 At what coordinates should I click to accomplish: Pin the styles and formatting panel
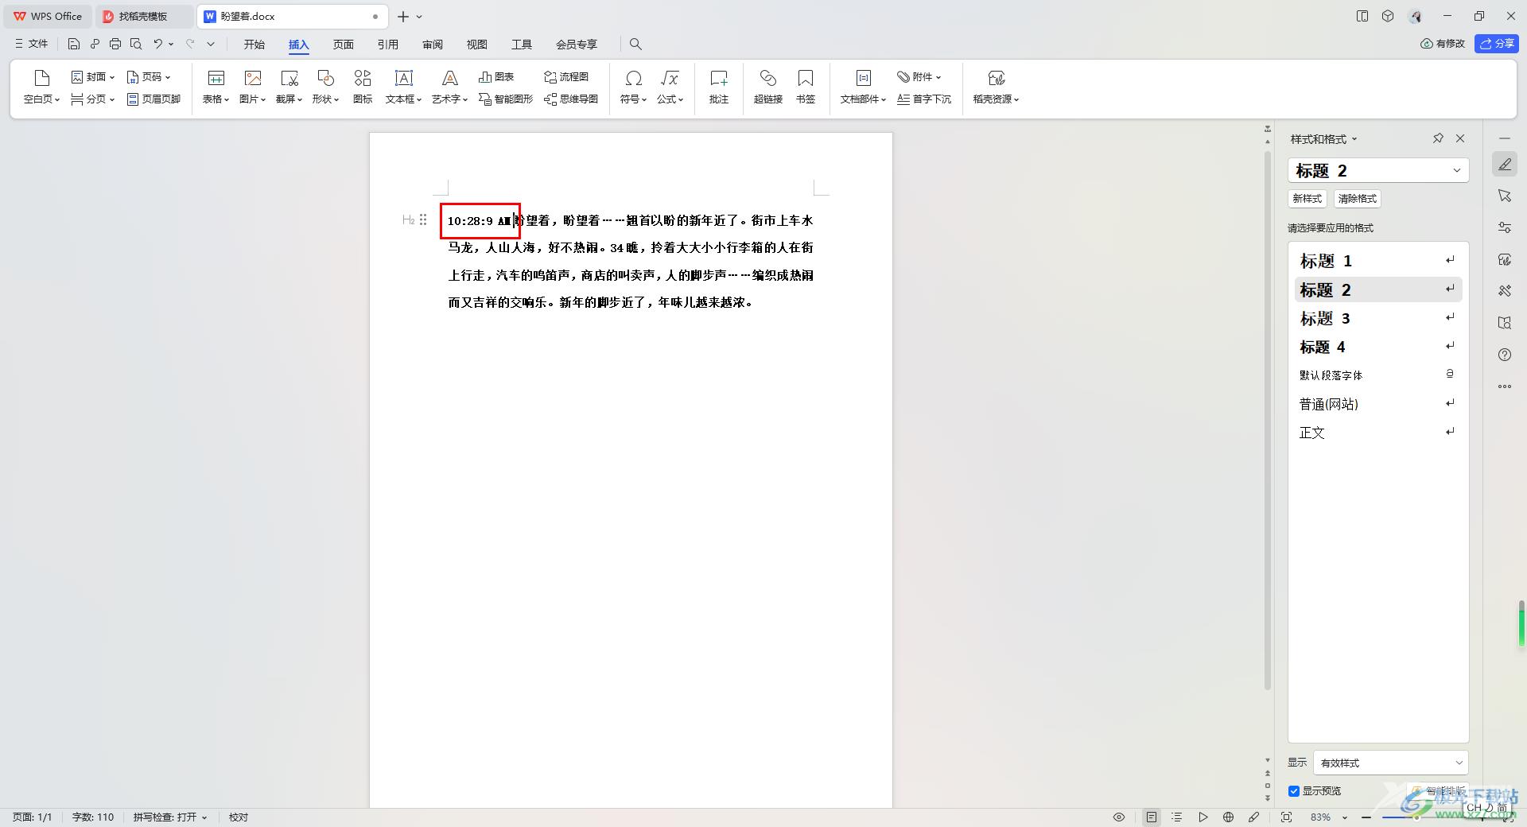tap(1438, 138)
